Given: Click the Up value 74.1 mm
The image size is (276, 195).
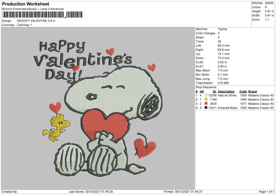Looking at the screenshot, I should (224, 54).
